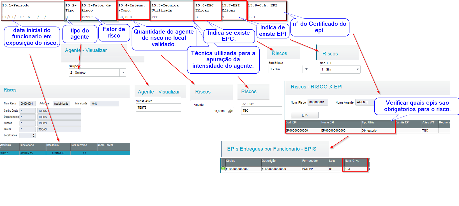Click the green status circle in EPIs Entregues row

[223, 168]
